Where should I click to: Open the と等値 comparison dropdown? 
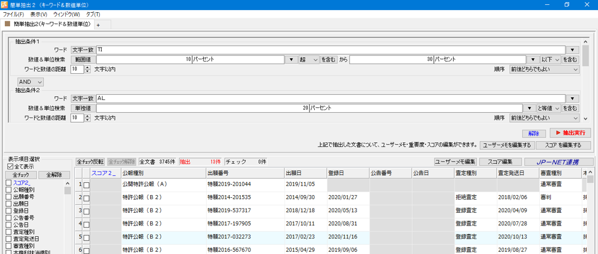point(548,109)
